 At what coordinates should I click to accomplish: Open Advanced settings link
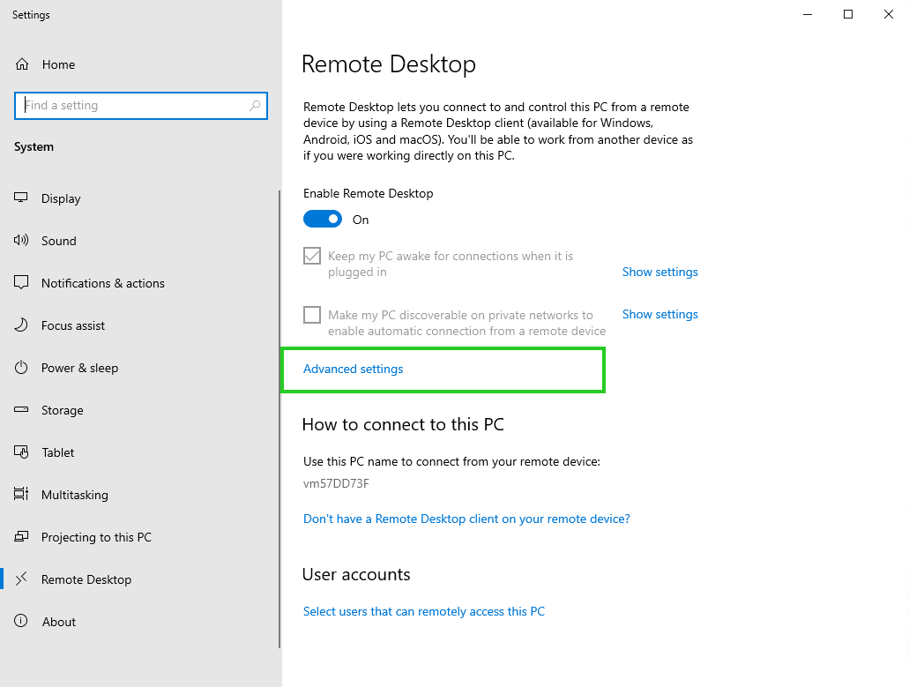pos(353,370)
